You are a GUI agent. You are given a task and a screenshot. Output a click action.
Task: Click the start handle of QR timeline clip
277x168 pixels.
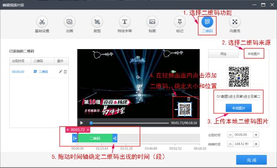75,138
